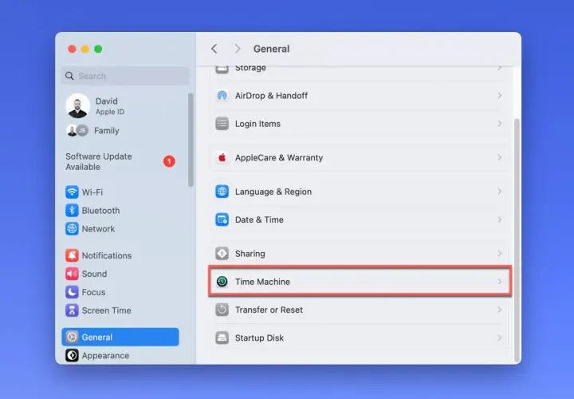Expand Date & Time row chevron

pos(499,219)
